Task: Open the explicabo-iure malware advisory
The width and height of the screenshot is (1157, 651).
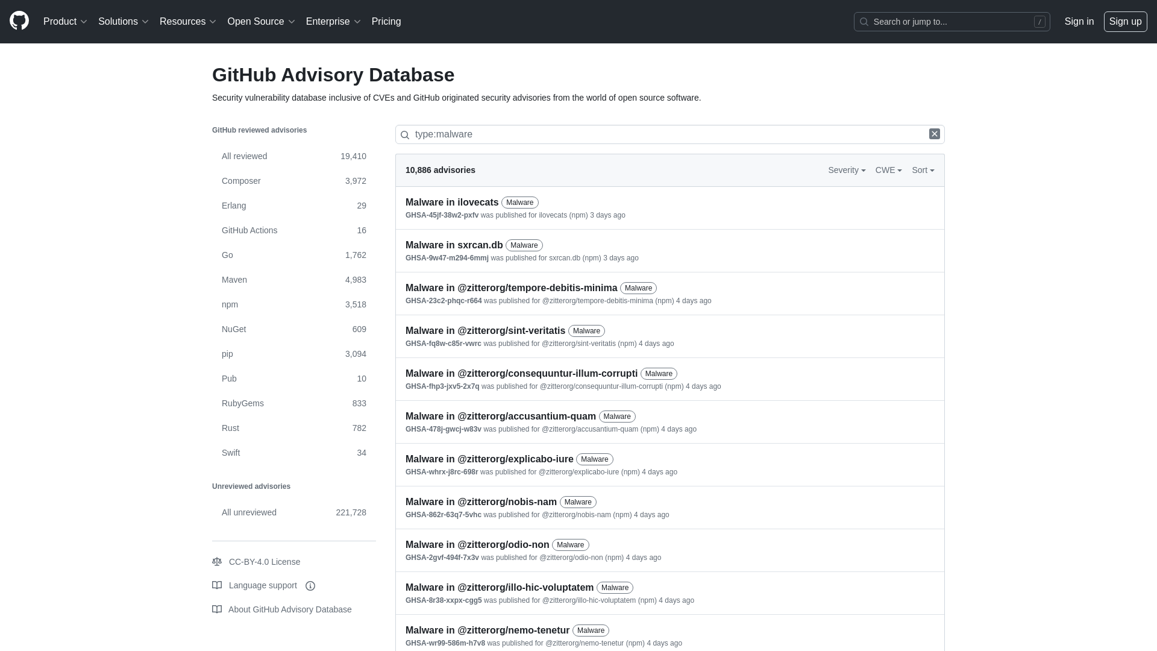Action: [489, 459]
